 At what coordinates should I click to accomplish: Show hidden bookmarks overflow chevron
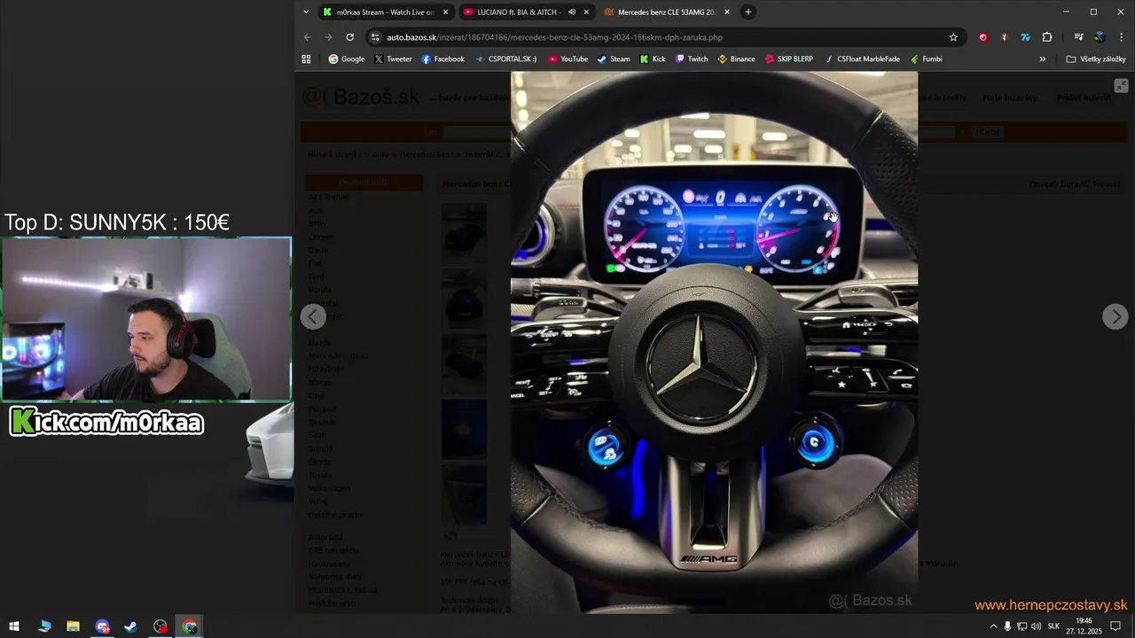coord(1042,59)
